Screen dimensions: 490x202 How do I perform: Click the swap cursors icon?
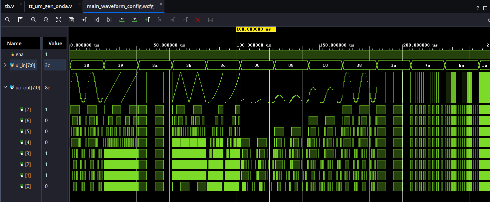210,20
